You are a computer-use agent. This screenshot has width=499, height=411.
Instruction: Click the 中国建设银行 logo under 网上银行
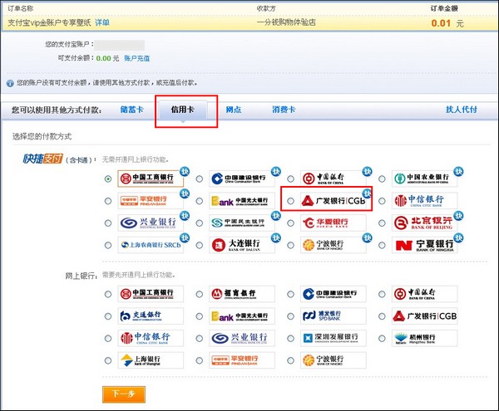click(333, 294)
